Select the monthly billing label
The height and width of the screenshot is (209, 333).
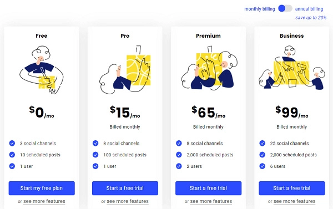pyautogui.click(x=260, y=9)
